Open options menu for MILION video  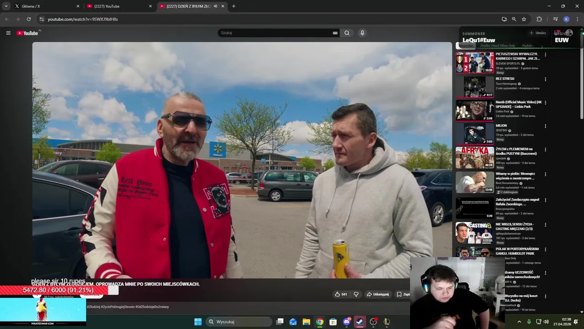point(545,126)
